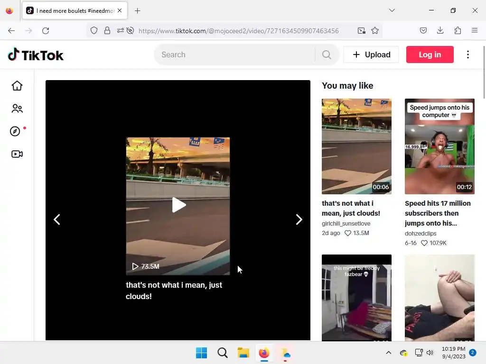This screenshot has height=364, width=486.
Task: Open the knee video thumbnail
Action: pos(439,298)
